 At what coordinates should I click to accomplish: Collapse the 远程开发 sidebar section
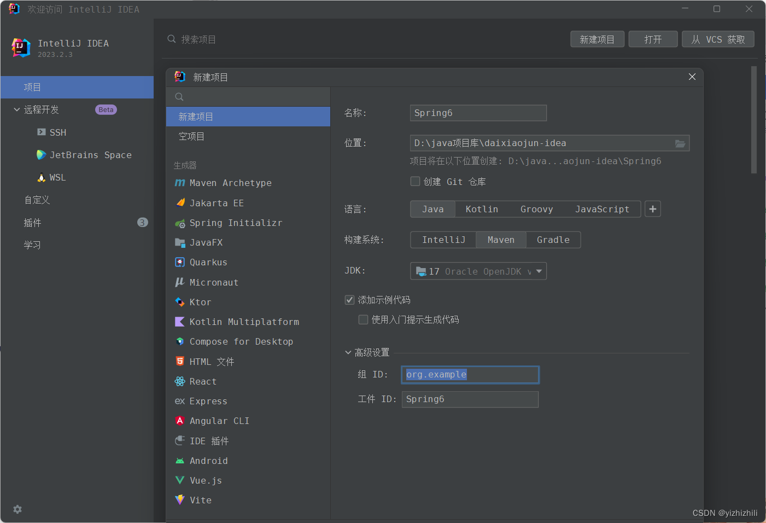point(16,109)
